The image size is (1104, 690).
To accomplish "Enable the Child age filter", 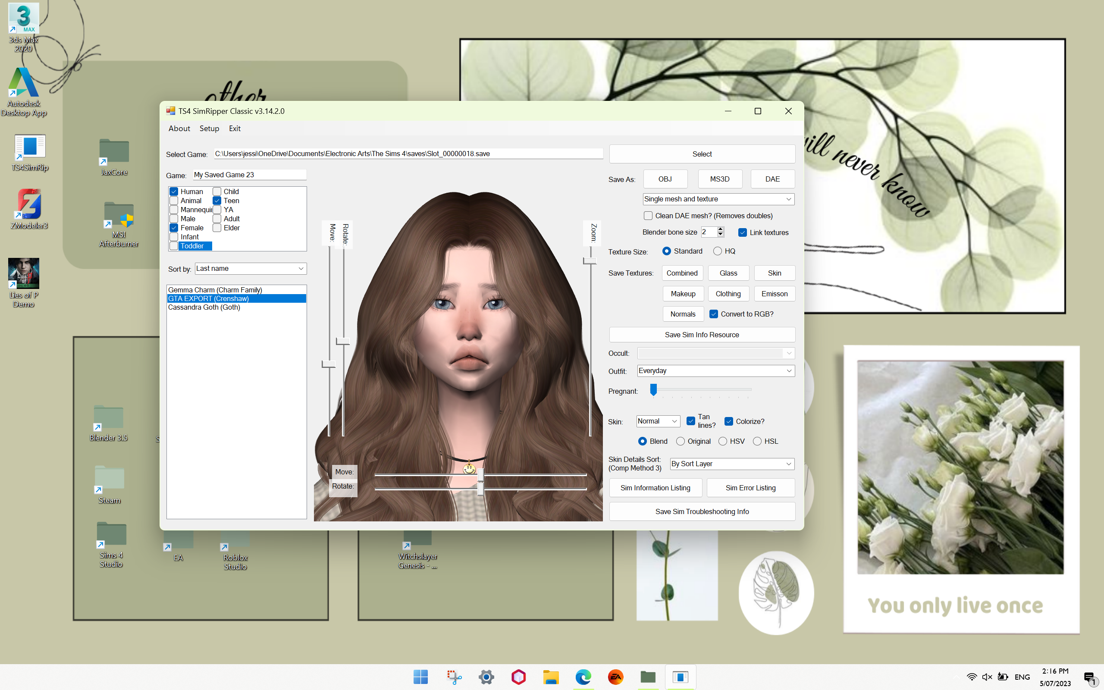I will (217, 191).
